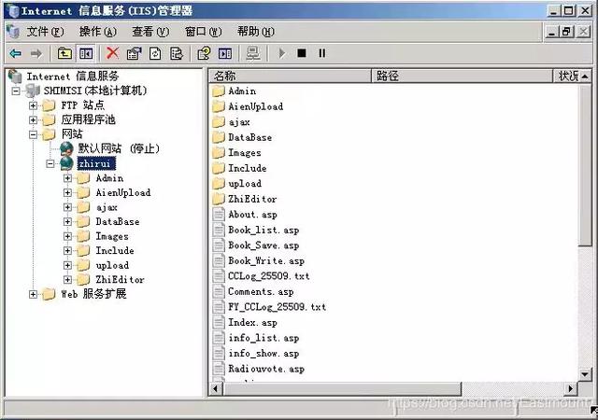This screenshot has height=420, width=598.
Task: Stop the site with stop icon
Action: [301, 53]
